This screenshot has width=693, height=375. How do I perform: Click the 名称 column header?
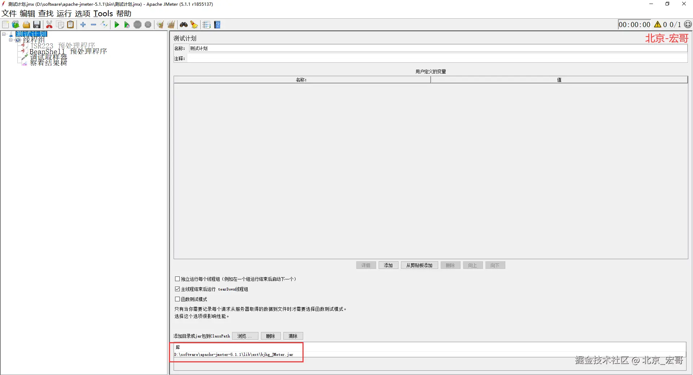(302, 80)
